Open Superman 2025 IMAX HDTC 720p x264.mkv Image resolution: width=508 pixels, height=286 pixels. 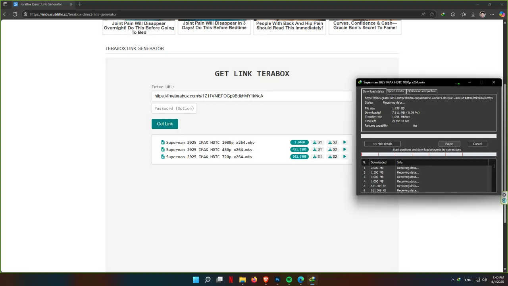209,157
